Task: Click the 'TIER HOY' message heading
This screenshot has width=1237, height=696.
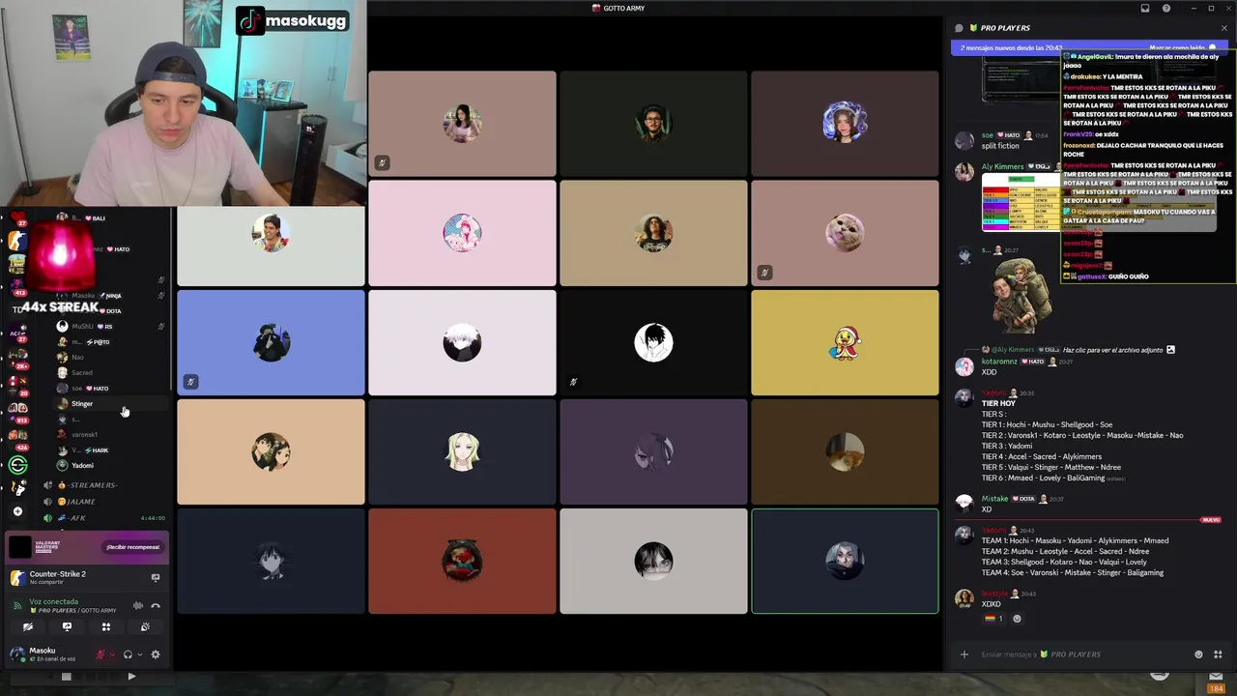Action: [x=998, y=404]
